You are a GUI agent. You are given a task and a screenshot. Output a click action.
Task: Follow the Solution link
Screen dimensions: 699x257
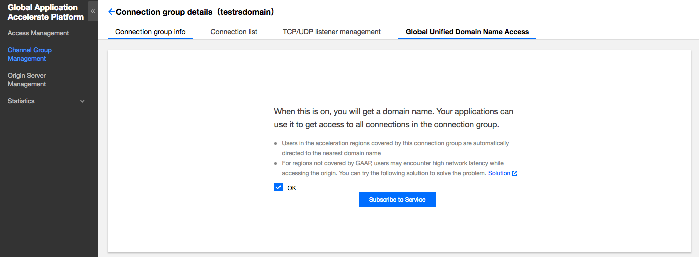[x=499, y=173]
